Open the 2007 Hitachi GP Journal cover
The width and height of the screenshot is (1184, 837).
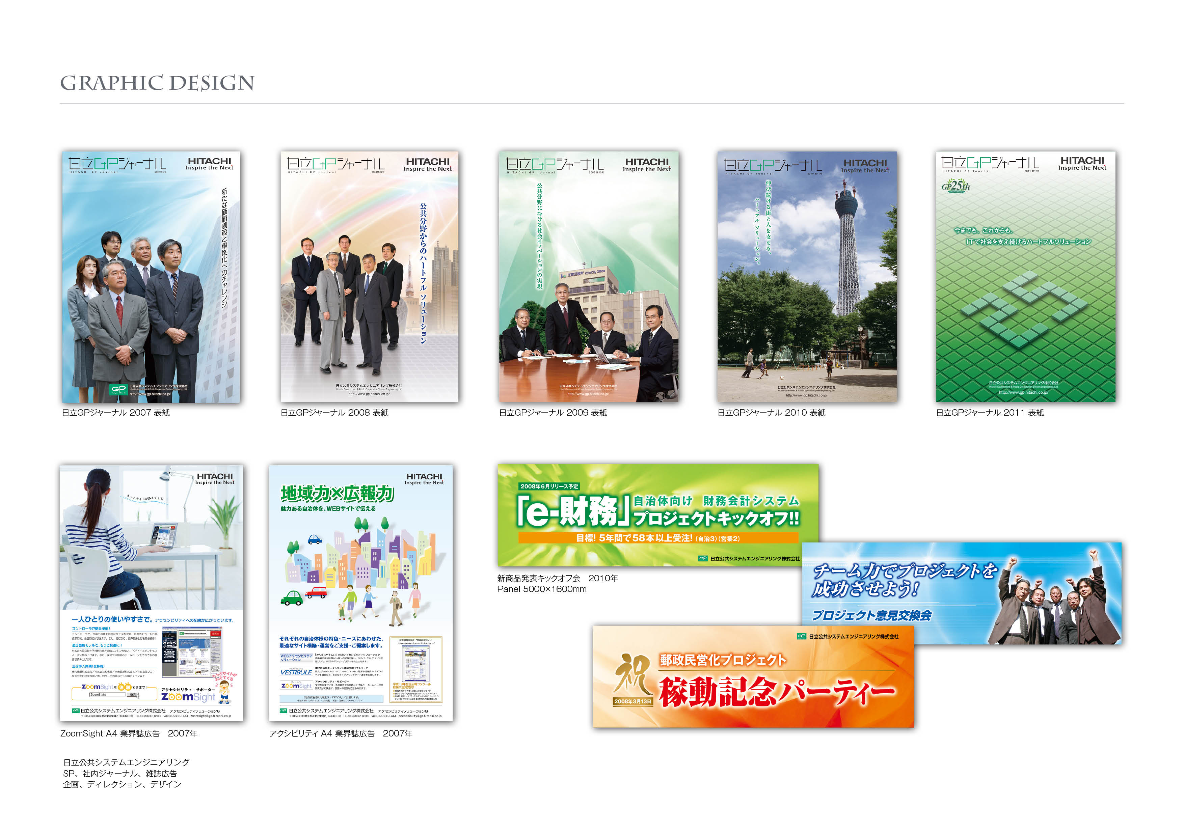click(151, 277)
